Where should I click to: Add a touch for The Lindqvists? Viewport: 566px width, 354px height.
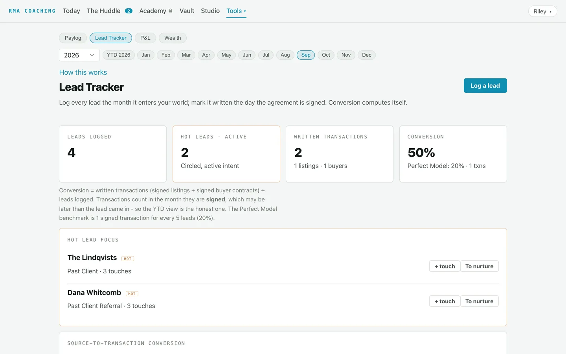click(x=445, y=266)
